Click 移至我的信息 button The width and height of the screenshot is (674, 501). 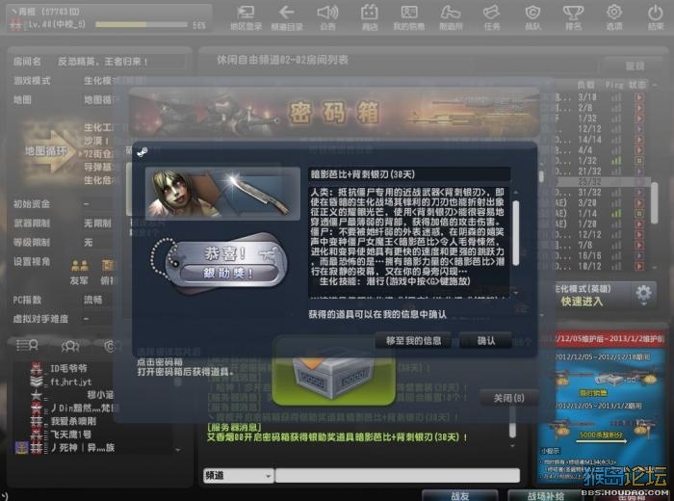[x=413, y=341]
